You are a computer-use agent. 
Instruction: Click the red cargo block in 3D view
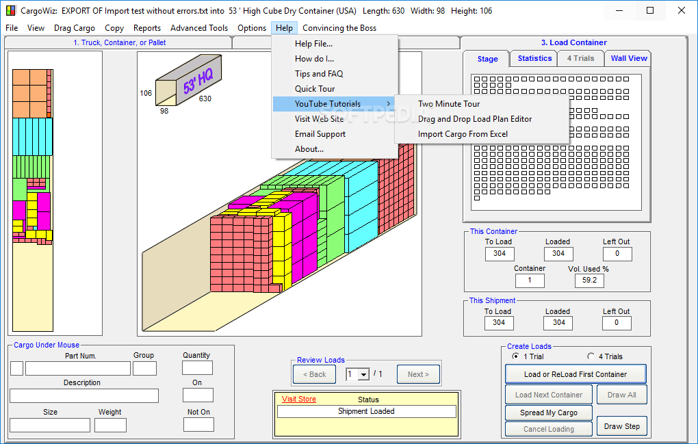point(241,254)
